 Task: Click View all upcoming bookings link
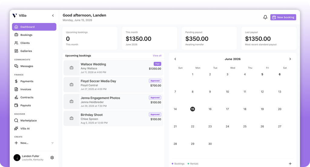[x=157, y=56]
